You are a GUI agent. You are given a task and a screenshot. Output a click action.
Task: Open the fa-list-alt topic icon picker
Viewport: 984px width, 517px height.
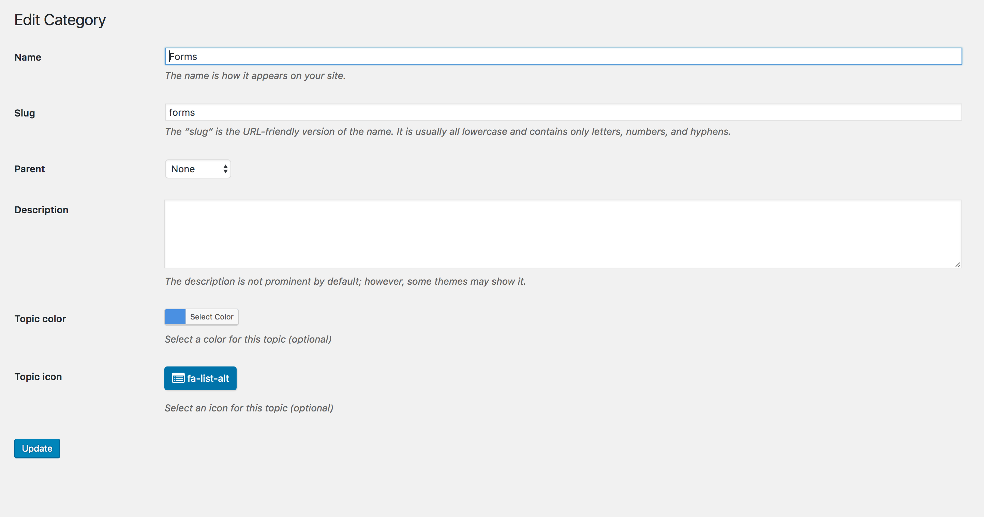200,378
